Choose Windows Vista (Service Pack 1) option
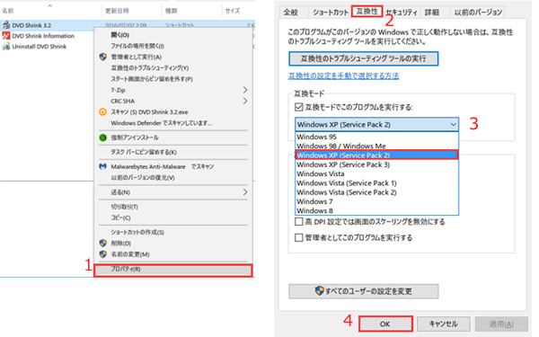 pos(376,183)
